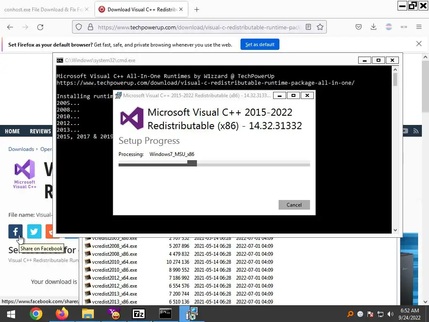Close the Download Visual C++ Redistributable tab
The height and width of the screenshot is (322, 429).
[x=181, y=9]
